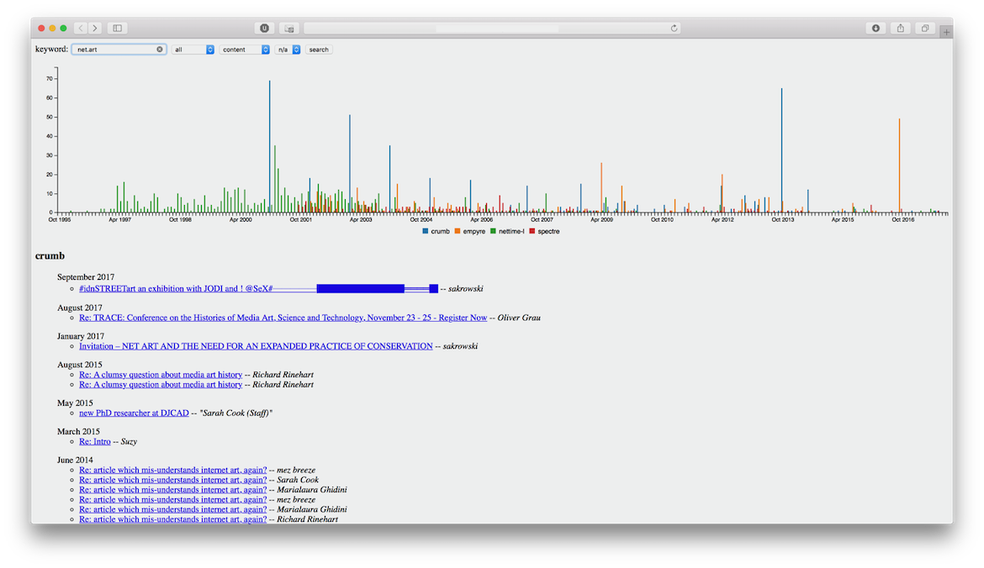Show all tabs overview
This screenshot has width=984, height=568.
925,28
